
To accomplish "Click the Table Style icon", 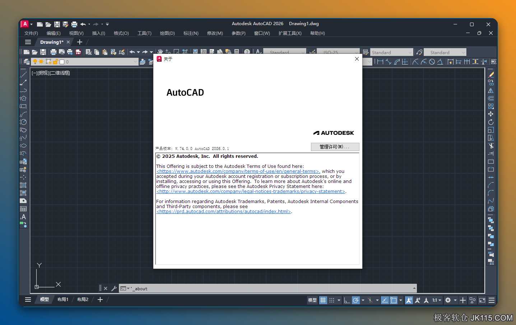I will point(366,52).
